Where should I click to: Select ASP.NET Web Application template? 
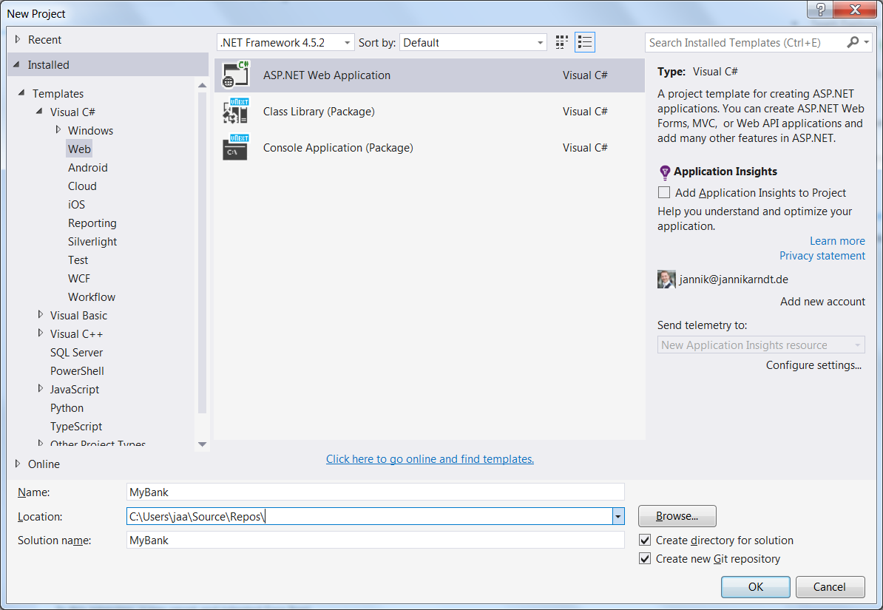click(430, 75)
